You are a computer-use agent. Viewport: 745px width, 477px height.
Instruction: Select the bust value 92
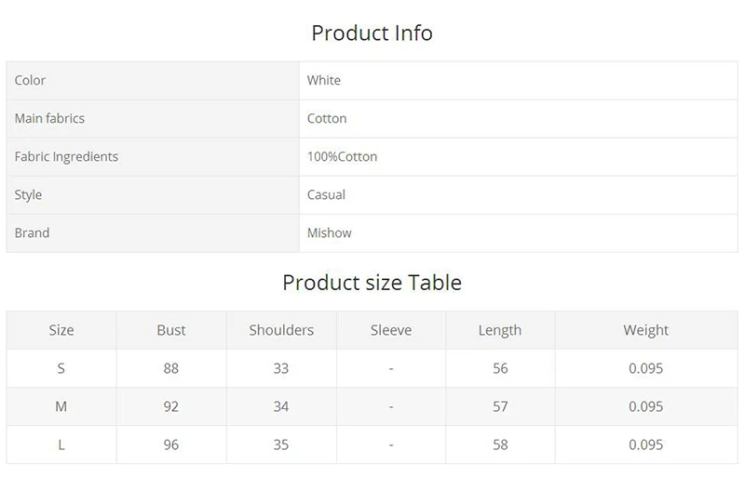(171, 407)
